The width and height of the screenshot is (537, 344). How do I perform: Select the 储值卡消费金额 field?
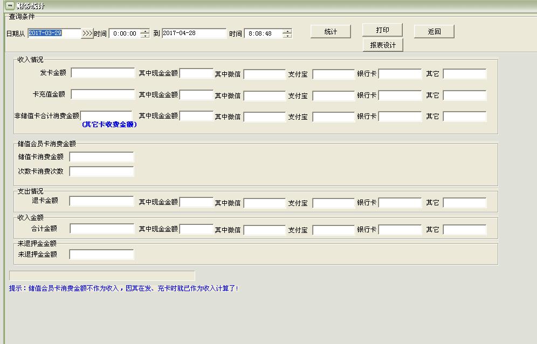tap(101, 157)
